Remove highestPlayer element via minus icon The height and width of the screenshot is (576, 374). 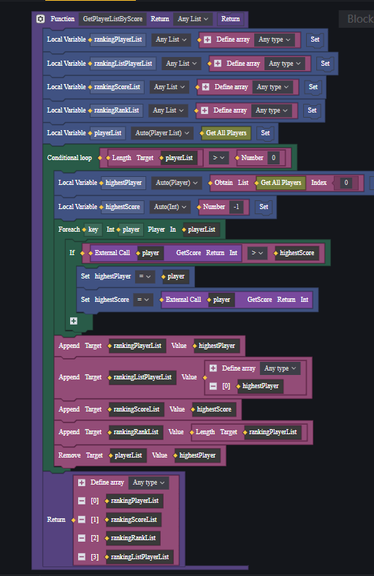coord(213,386)
